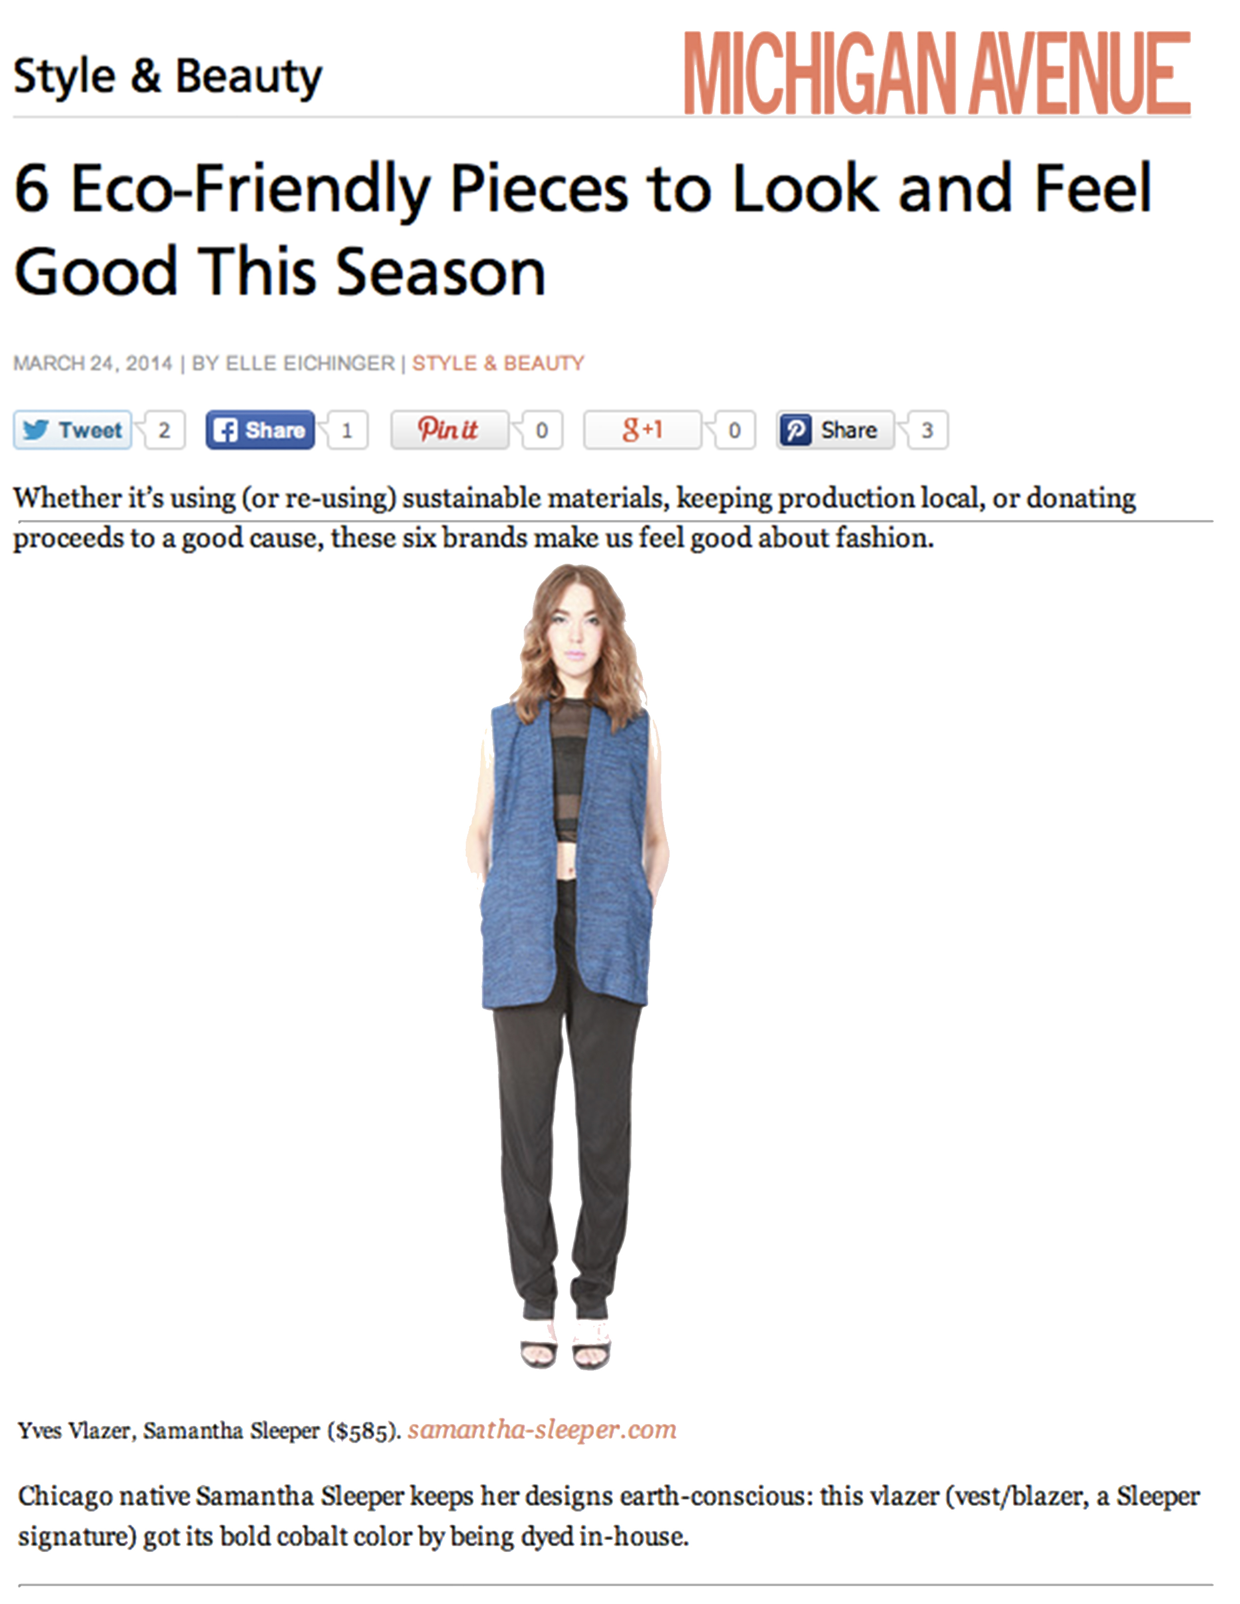Click the Share button with P icon
Image resolution: width=1240 pixels, height=1604 pixels.
(835, 430)
